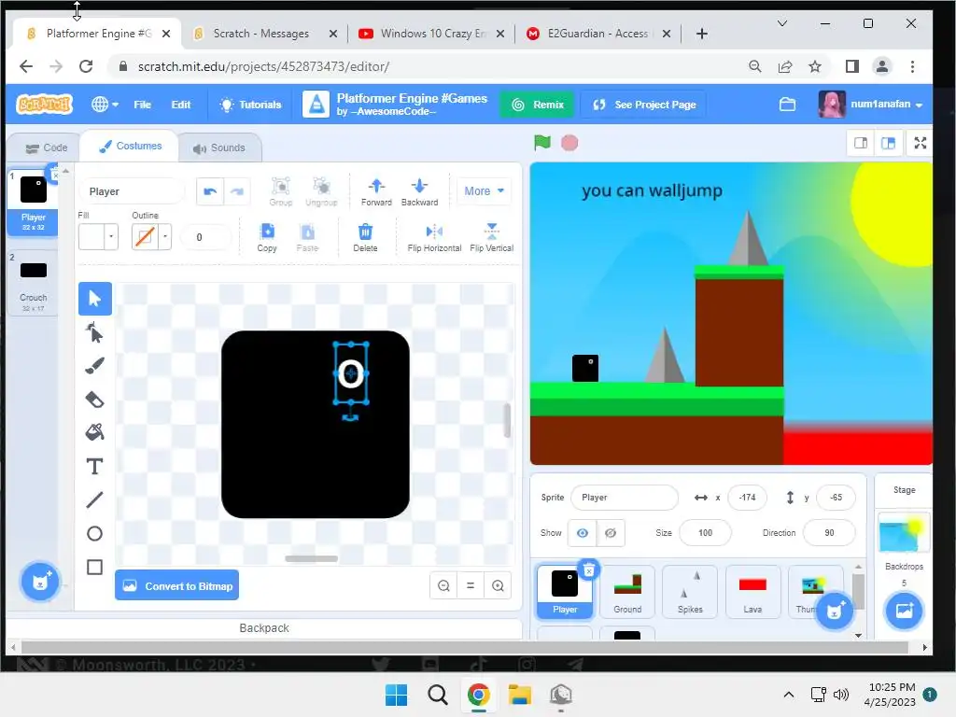Click the Outline color swatch
The height and width of the screenshot is (717, 956).
tap(145, 237)
